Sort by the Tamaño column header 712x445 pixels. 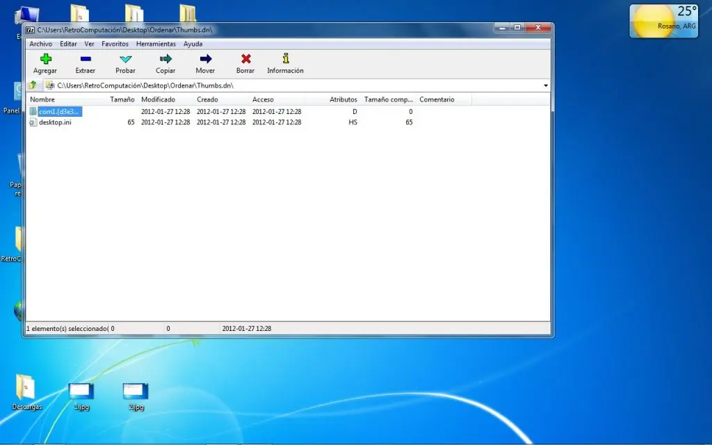click(x=122, y=99)
